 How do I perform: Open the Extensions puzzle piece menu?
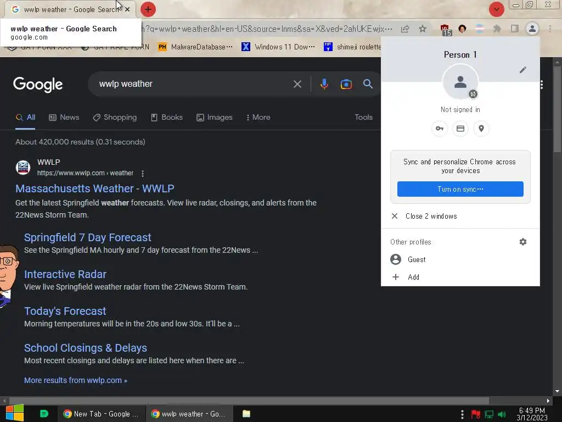[x=497, y=29]
